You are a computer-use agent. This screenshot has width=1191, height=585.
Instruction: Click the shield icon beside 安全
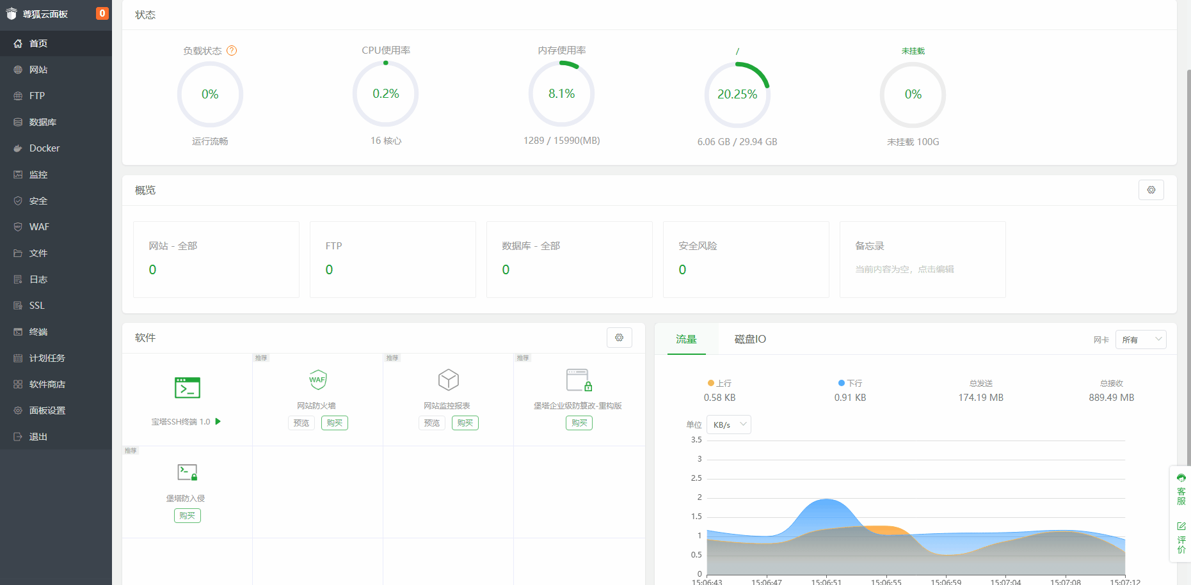[18, 201]
